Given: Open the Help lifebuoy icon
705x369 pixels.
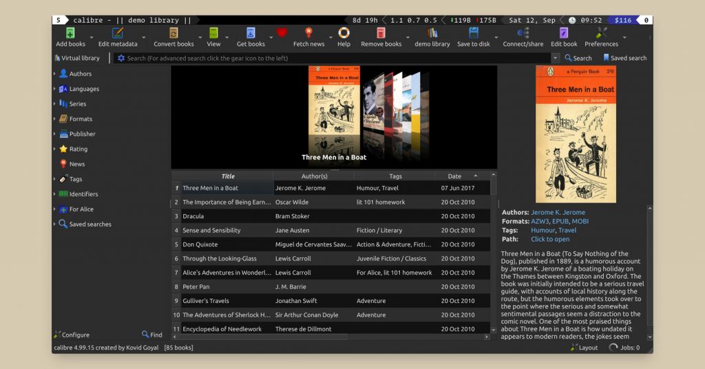Looking at the screenshot, I should tap(344, 34).
